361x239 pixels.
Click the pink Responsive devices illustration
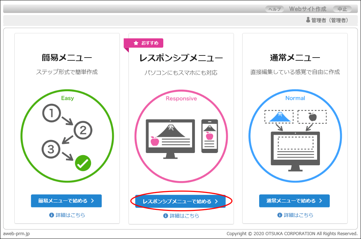(x=181, y=137)
